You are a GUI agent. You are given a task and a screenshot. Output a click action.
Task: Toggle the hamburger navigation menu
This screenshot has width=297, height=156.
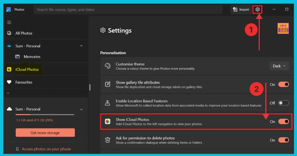[x=9, y=23]
